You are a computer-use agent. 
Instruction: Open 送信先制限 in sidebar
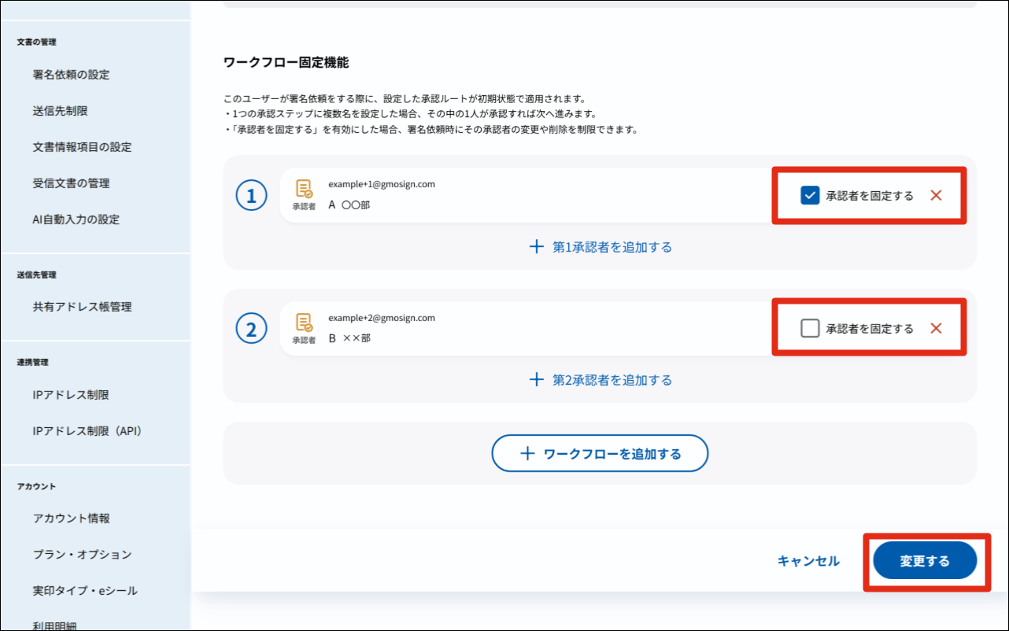(60, 111)
